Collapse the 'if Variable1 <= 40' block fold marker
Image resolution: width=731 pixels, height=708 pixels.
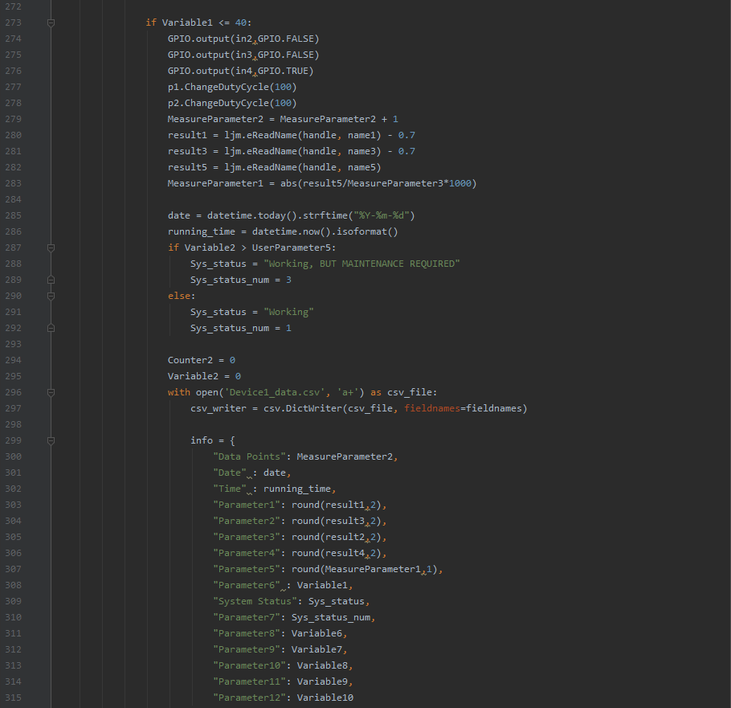[x=51, y=23]
